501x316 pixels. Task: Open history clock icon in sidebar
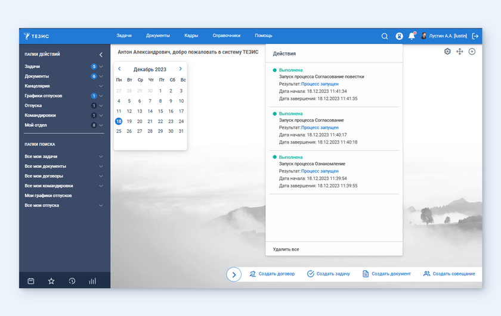point(72,281)
